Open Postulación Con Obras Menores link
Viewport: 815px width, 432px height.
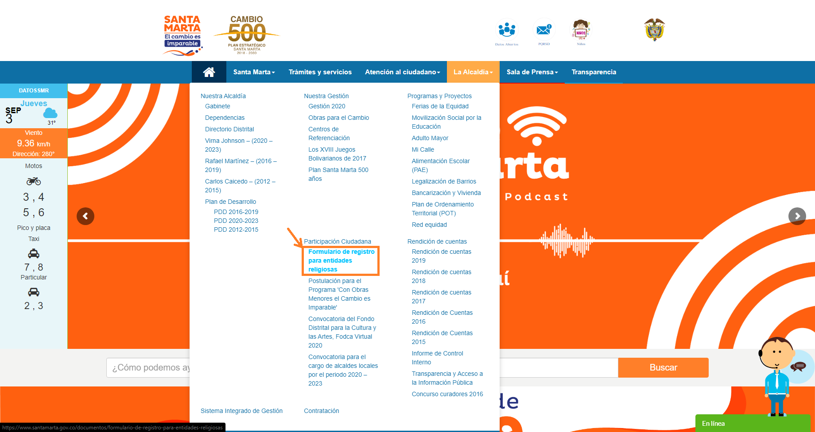pos(339,294)
